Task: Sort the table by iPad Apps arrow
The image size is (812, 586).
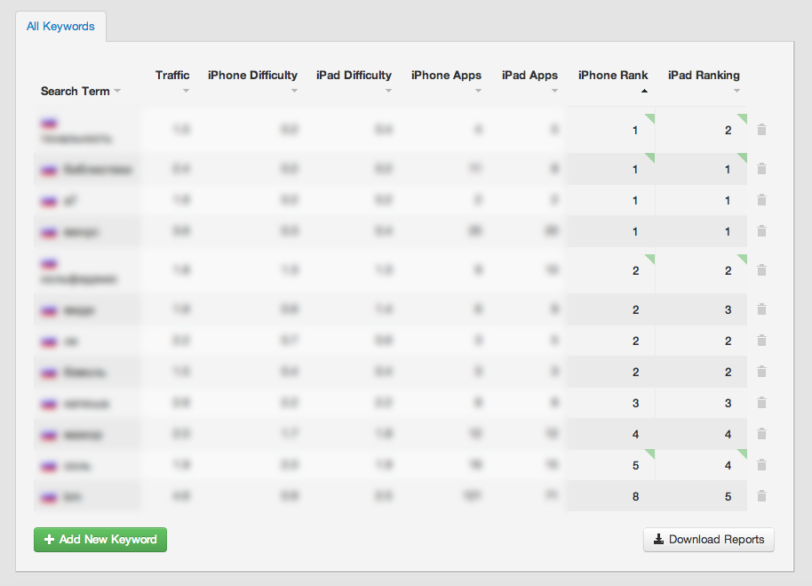Action: coord(554,91)
